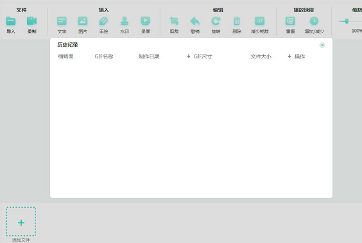Add a file with the plus box
Viewport: 362px width, 243px height.
coord(21,222)
